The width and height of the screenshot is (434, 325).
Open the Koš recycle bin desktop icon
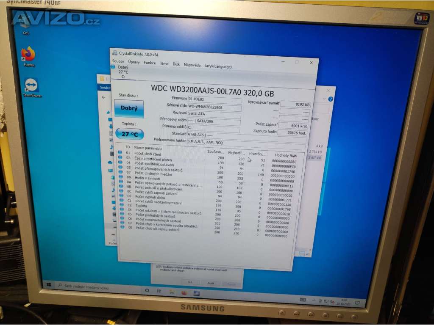tap(25, 25)
